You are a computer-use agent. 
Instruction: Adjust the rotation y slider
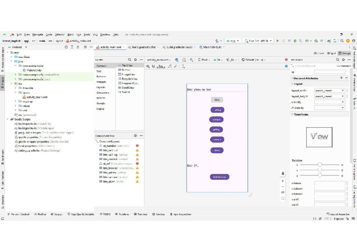pos(320,170)
